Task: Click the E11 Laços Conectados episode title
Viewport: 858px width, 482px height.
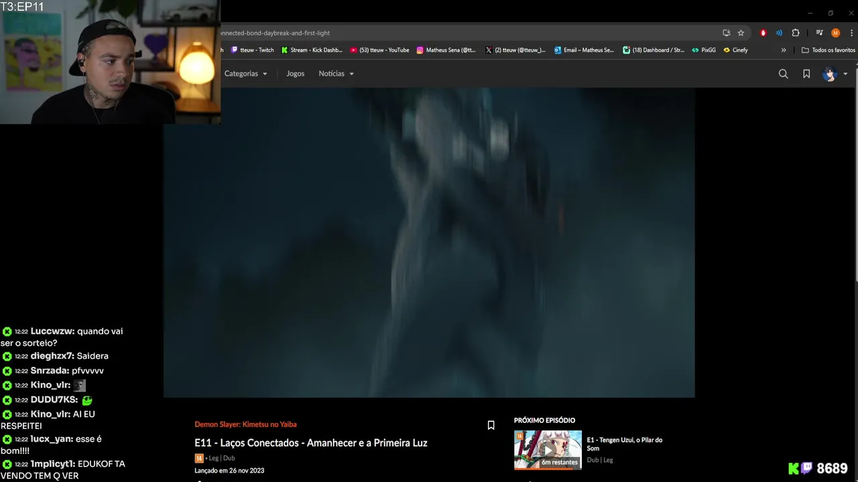Action: point(311,443)
